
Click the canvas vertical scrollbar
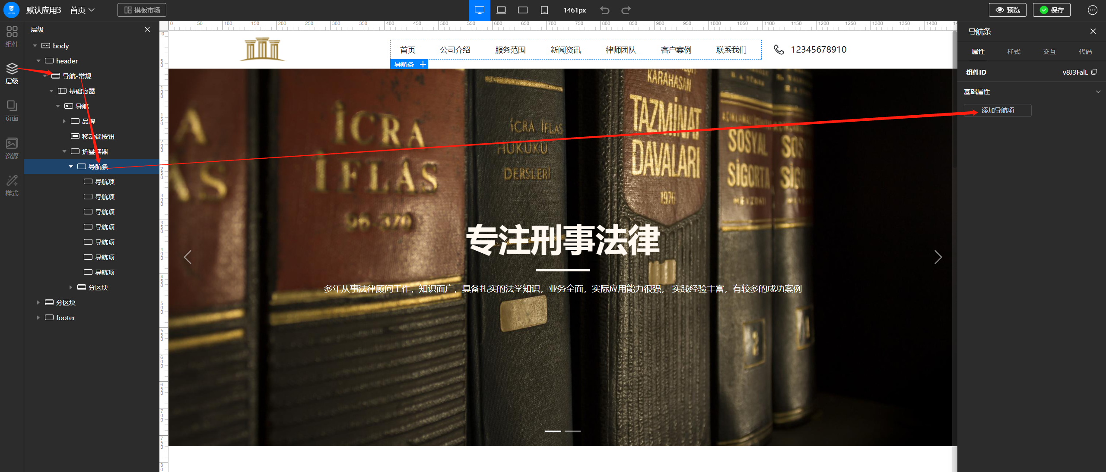pyautogui.click(x=954, y=99)
